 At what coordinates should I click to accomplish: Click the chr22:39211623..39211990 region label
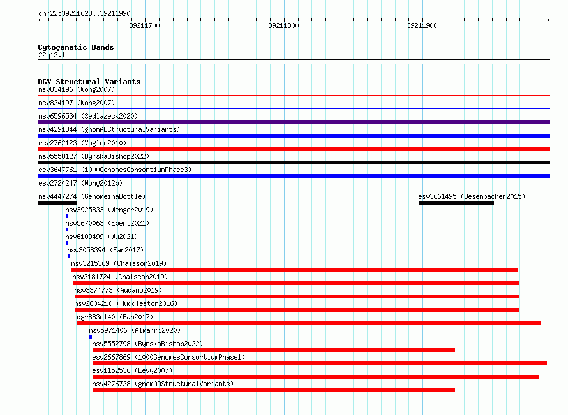[x=84, y=14]
